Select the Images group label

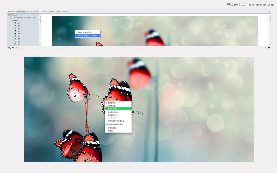16,20
